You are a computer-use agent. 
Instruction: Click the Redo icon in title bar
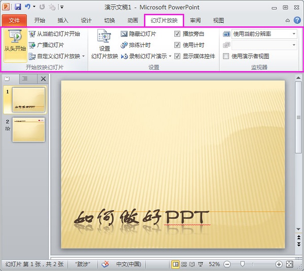click(x=42, y=7)
